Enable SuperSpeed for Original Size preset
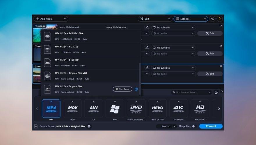 (x=122, y=89)
